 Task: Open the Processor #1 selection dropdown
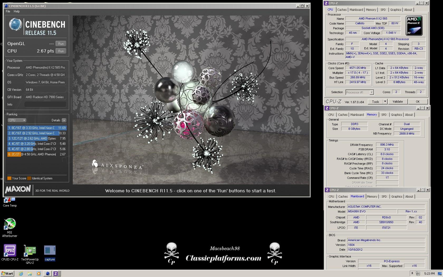point(359,92)
